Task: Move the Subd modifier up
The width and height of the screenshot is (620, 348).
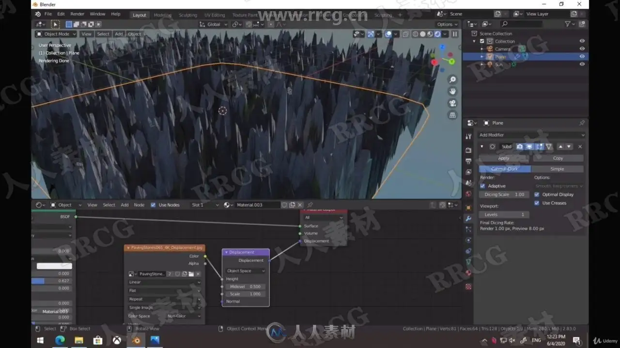Action: pos(560,146)
